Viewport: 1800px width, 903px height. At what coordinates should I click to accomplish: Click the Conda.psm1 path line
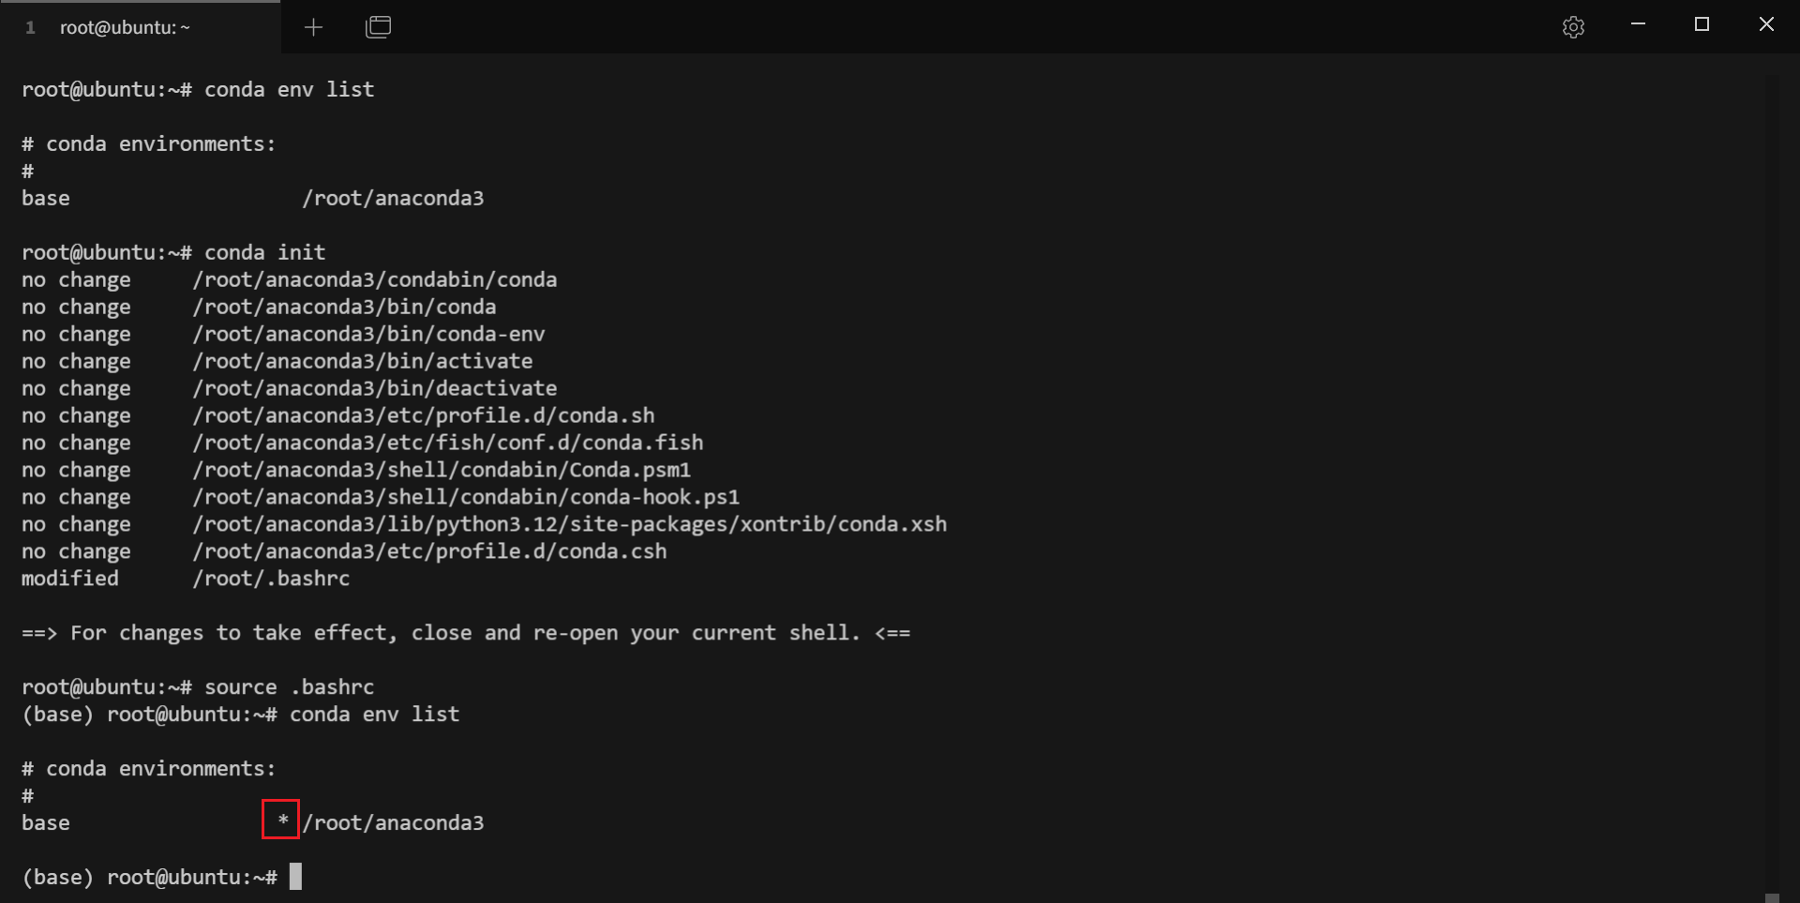click(x=442, y=470)
